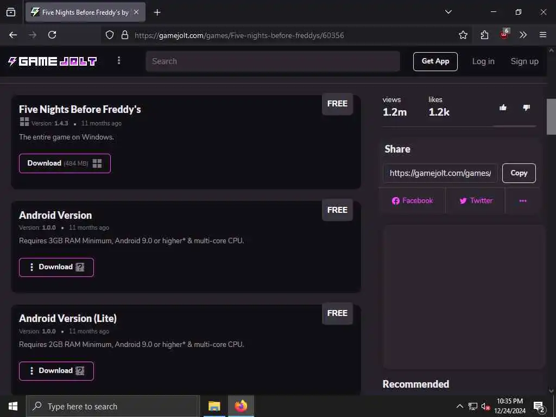Open the Sign up link

coord(524,61)
